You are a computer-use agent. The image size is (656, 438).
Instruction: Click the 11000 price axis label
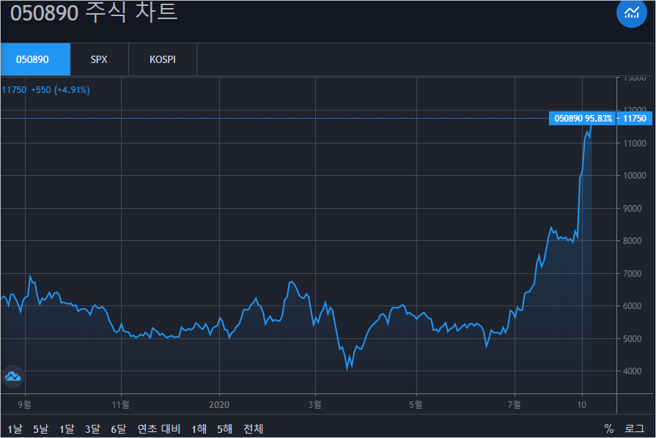coord(635,144)
